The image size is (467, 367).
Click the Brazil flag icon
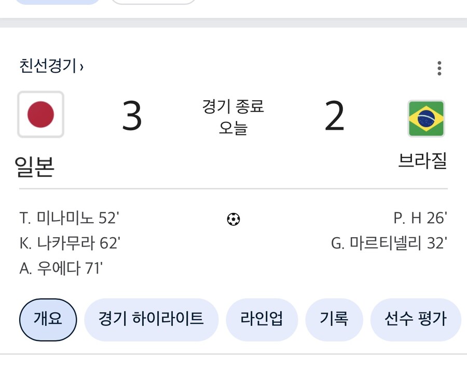tap(426, 118)
